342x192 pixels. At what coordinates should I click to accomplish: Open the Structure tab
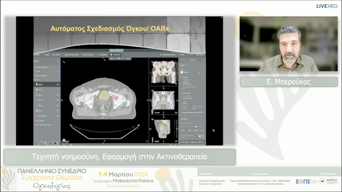[x=192, y=59]
